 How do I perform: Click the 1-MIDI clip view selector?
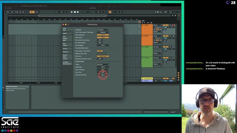click(173, 112)
